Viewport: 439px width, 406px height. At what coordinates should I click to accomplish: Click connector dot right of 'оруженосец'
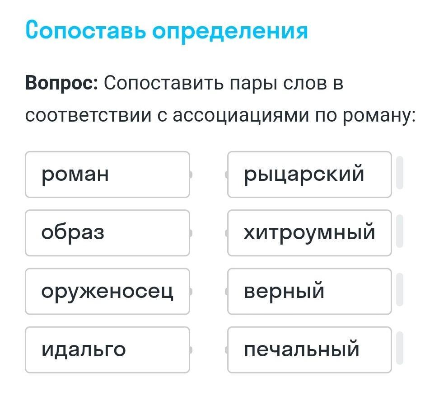[x=191, y=291]
